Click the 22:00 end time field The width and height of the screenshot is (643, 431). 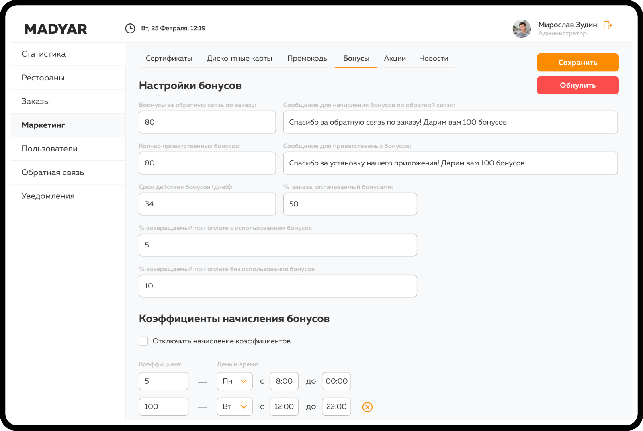pos(336,406)
